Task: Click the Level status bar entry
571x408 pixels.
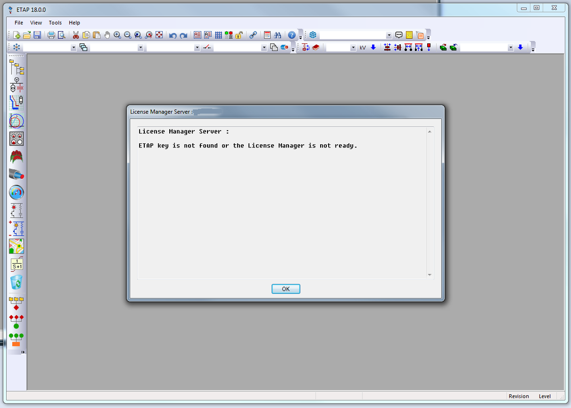Action: click(545, 396)
